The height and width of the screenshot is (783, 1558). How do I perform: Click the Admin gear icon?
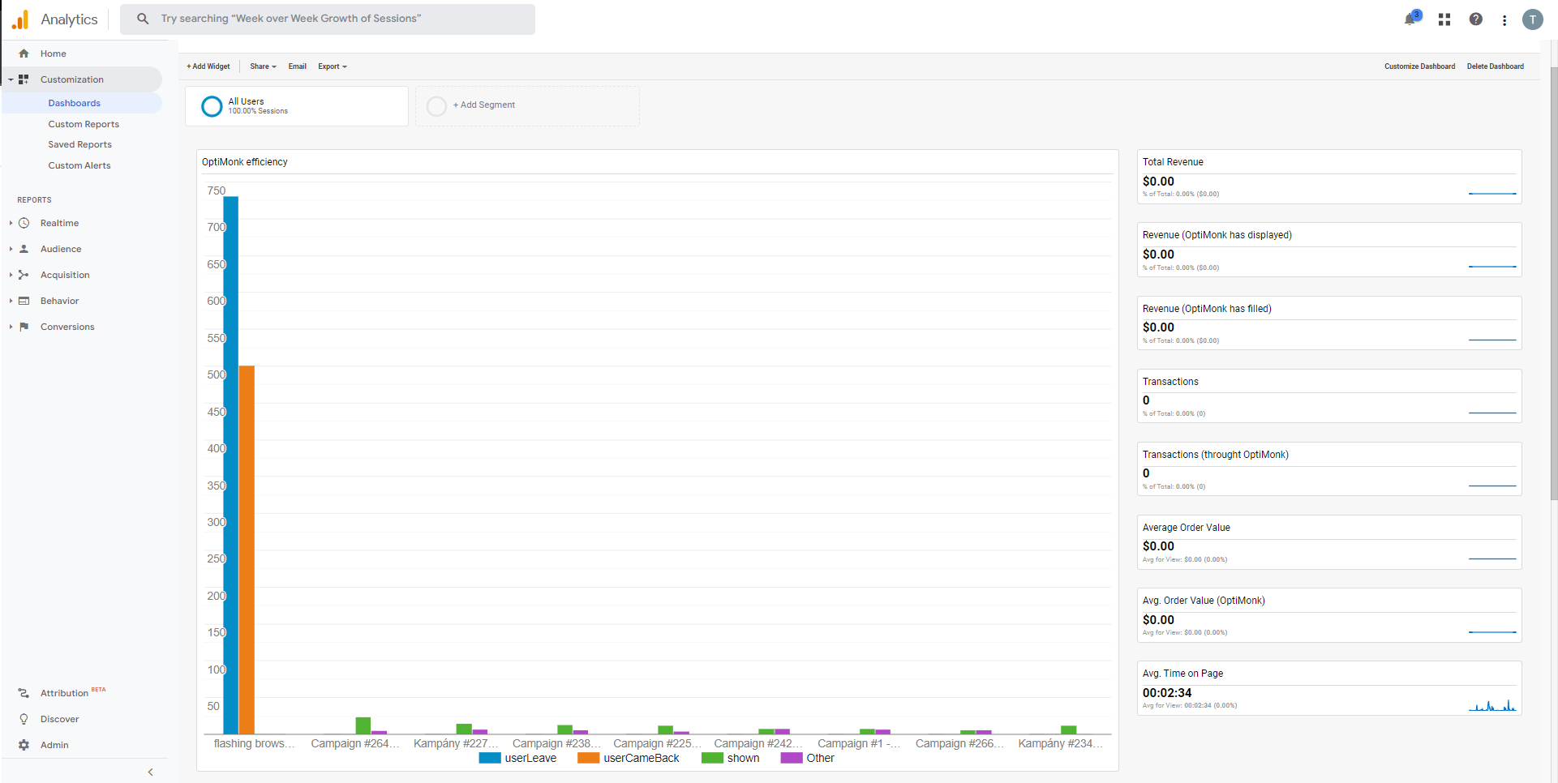[24, 745]
